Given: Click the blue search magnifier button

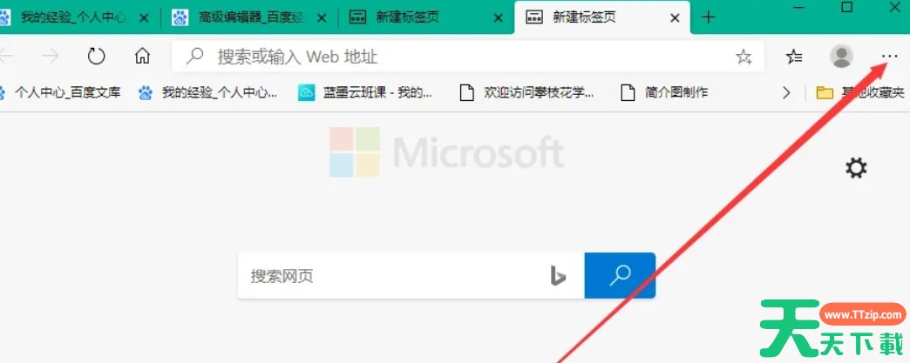Looking at the screenshot, I should click(620, 275).
